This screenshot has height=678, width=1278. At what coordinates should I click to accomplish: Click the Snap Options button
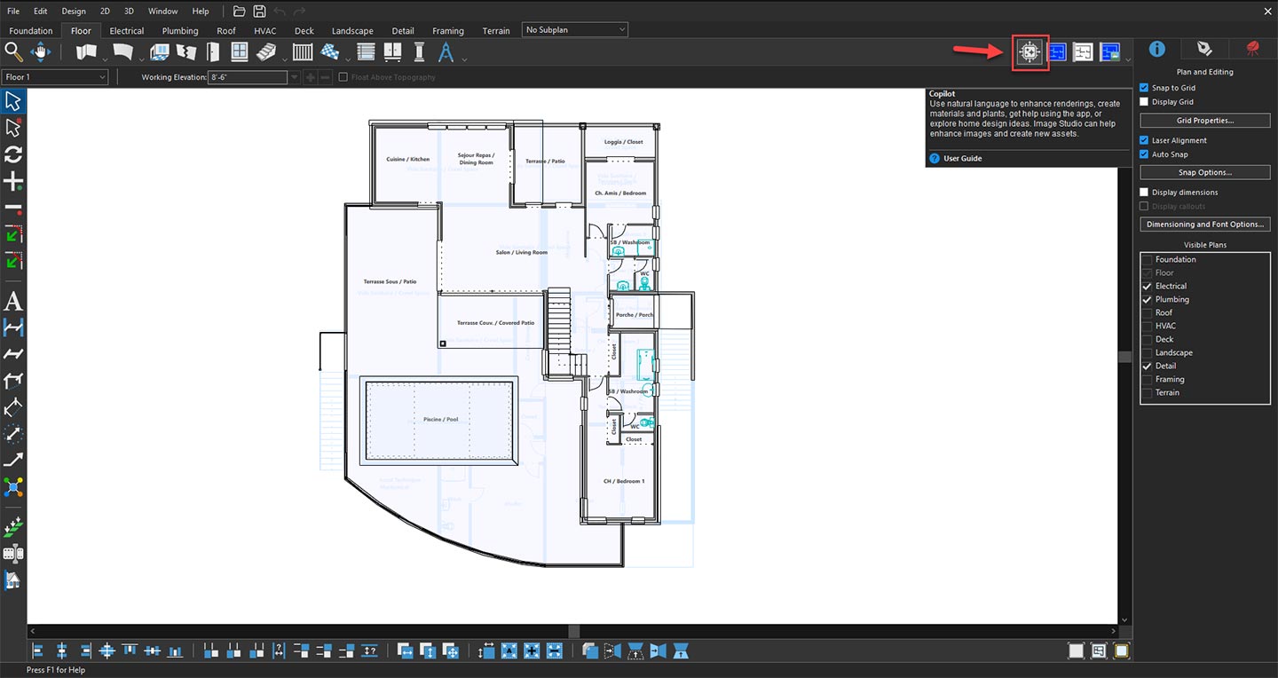pos(1204,172)
